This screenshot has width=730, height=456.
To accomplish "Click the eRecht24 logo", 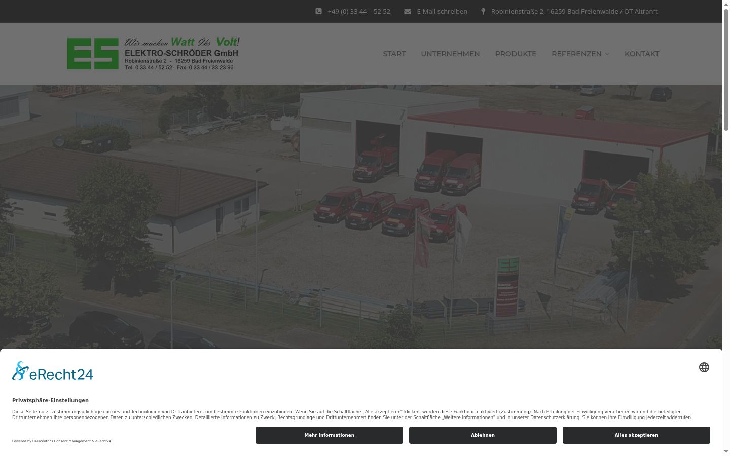I will click(x=53, y=371).
